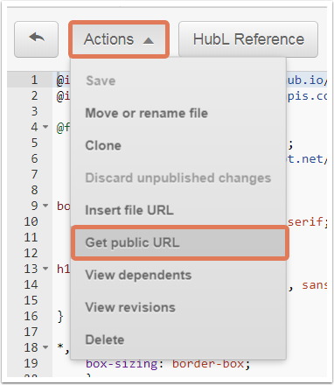Click line number 16 in the gutter
Screen dimensions: 334x385
pos(31,316)
